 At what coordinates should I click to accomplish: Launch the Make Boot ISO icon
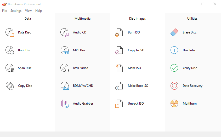point(119,86)
